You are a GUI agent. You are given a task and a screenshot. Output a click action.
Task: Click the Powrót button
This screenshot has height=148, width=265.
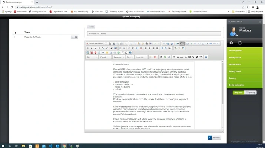[x=214, y=138]
